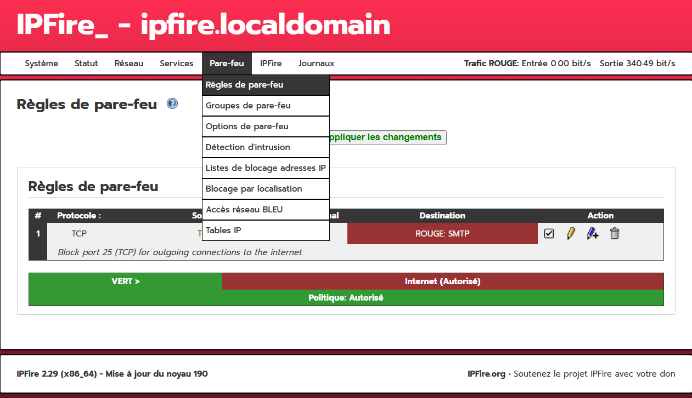Image resolution: width=692 pixels, height=398 pixels.
Task: Select Listes de blocage adresses IP
Action: tap(266, 168)
